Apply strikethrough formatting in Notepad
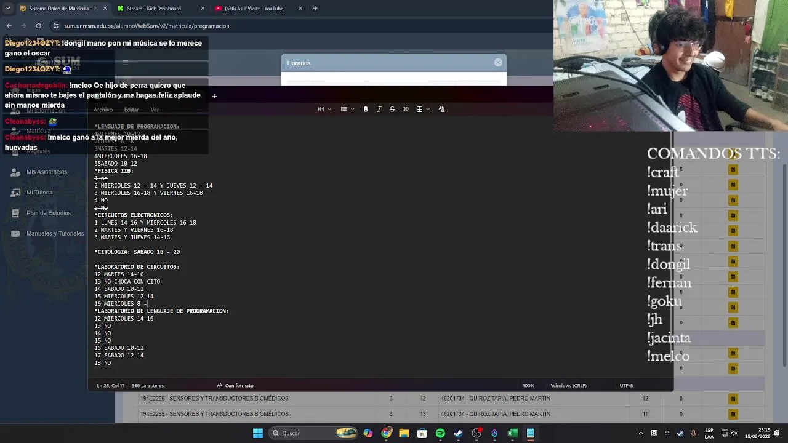This screenshot has width=788, height=443. [x=392, y=109]
